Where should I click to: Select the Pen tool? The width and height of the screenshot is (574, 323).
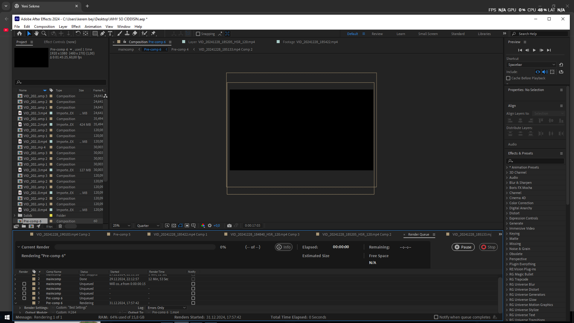103,34
